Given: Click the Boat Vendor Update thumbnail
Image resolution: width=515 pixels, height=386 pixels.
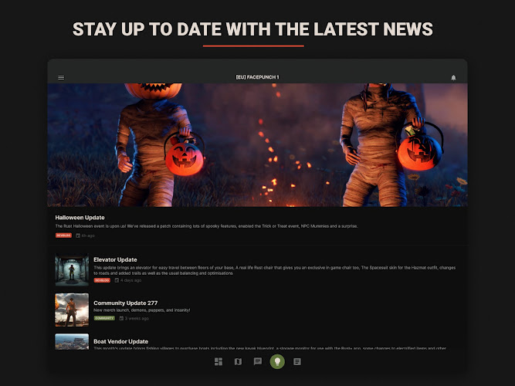Looking at the screenshot, I should point(72,342).
